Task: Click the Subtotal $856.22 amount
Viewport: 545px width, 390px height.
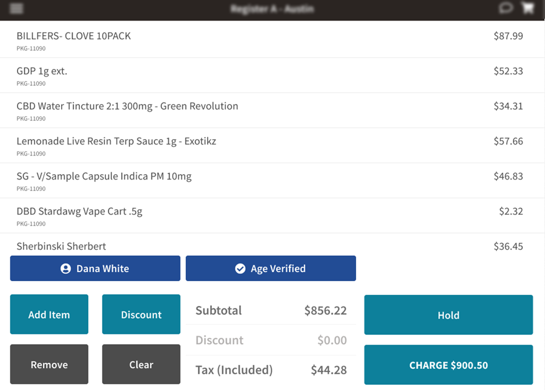Action: point(325,310)
